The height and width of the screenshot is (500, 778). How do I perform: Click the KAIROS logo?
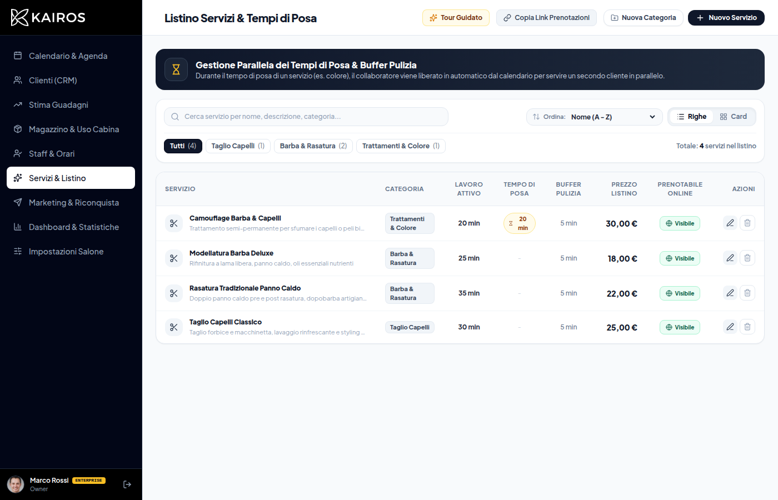point(48,17)
